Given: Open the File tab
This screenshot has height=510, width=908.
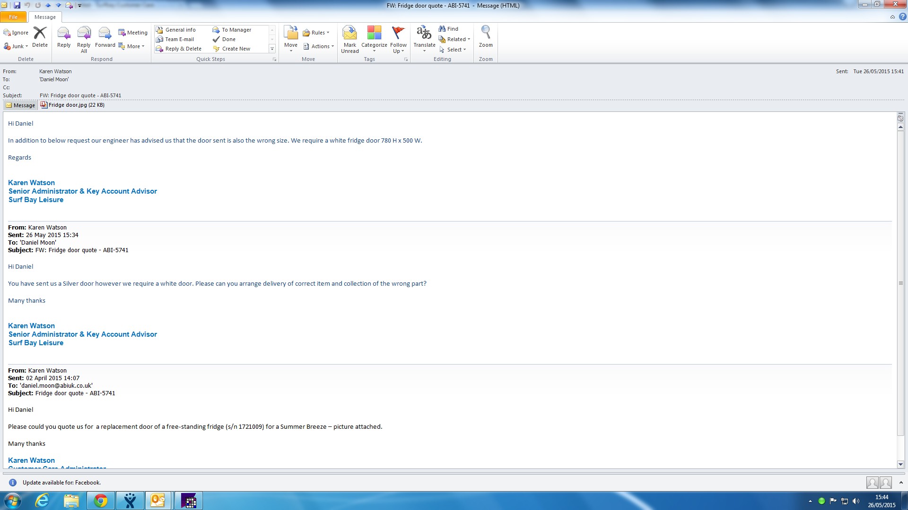Looking at the screenshot, I should [13, 17].
